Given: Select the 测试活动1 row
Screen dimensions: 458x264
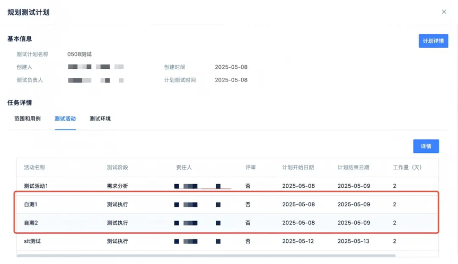Looking at the screenshot, I should pos(227,186).
